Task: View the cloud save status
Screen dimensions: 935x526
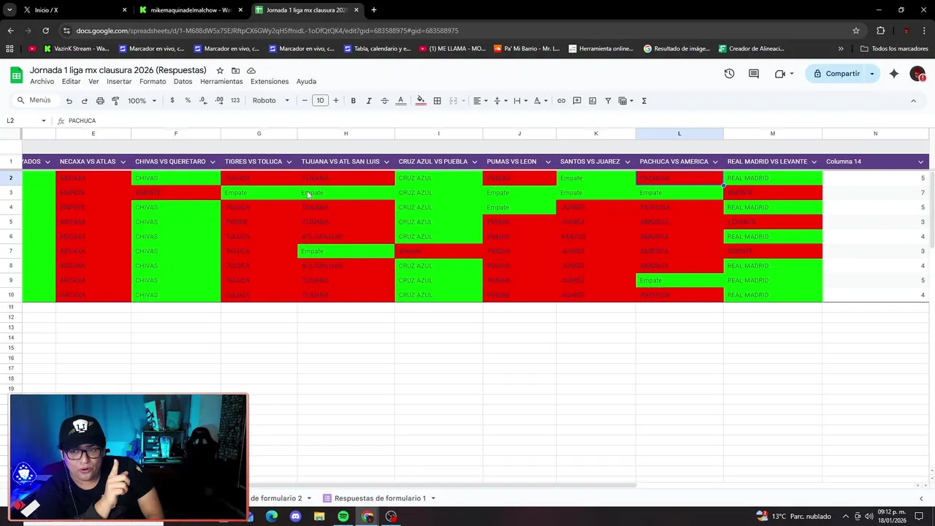Action: [251, 71]
